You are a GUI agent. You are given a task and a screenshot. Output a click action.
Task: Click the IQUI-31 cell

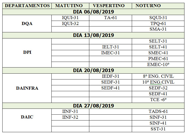coord(70,18)
